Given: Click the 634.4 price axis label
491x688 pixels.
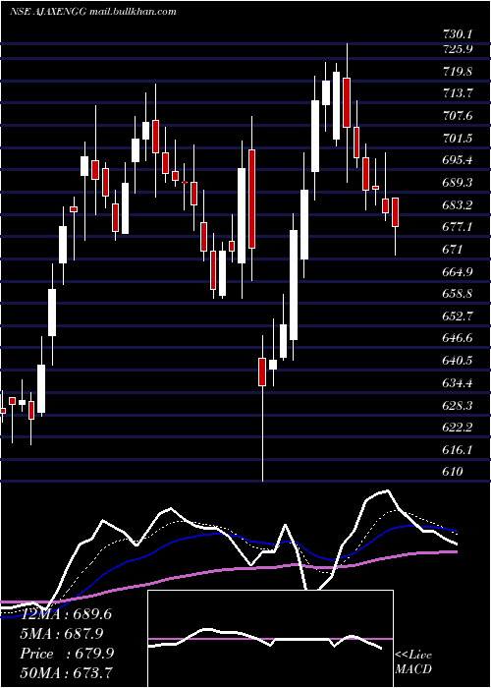Looking at the screenshot, I should (x=458, y=383).
